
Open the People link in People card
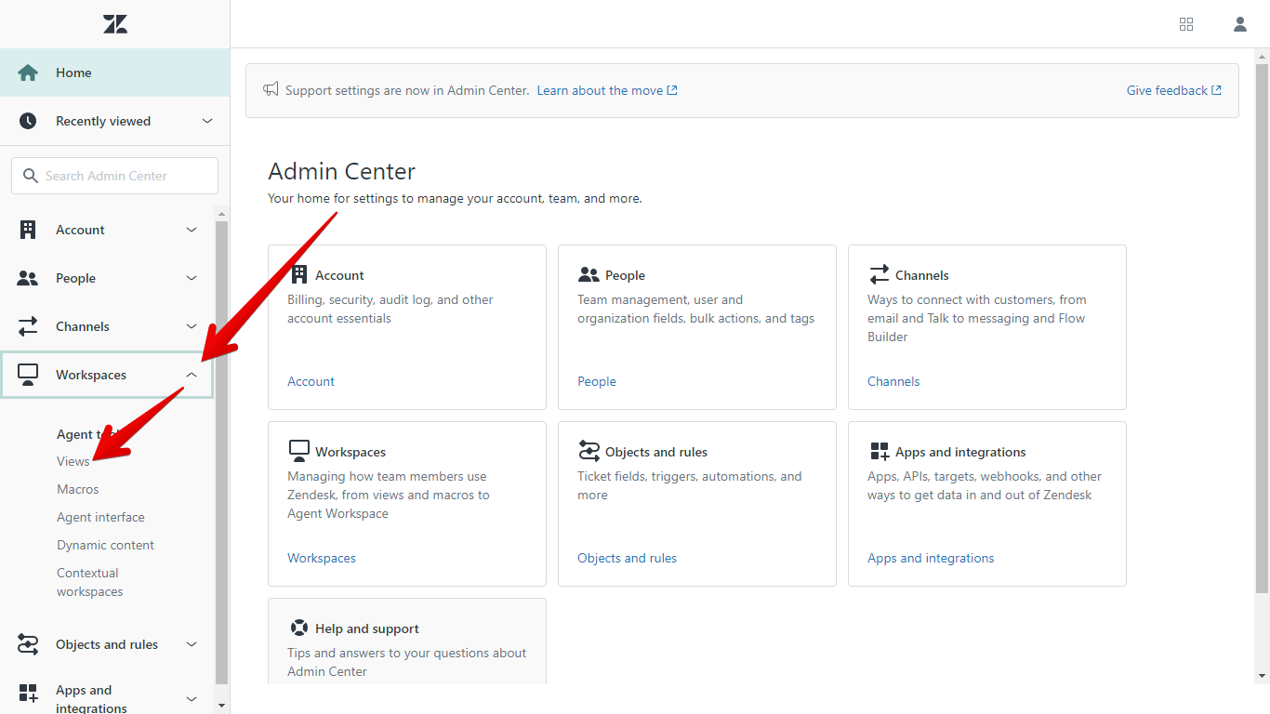tap(597, 381)
